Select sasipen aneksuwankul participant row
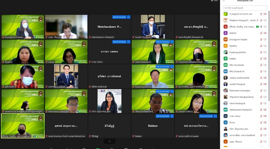Viewport: 270px width, 149px height. [245, 78]
